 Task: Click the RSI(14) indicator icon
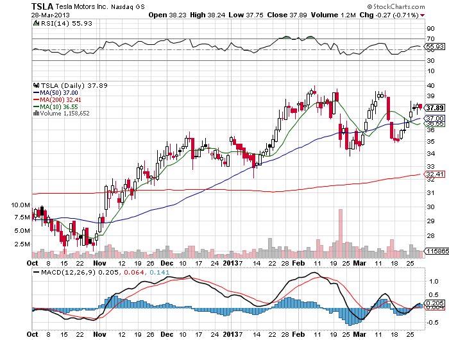36,23
